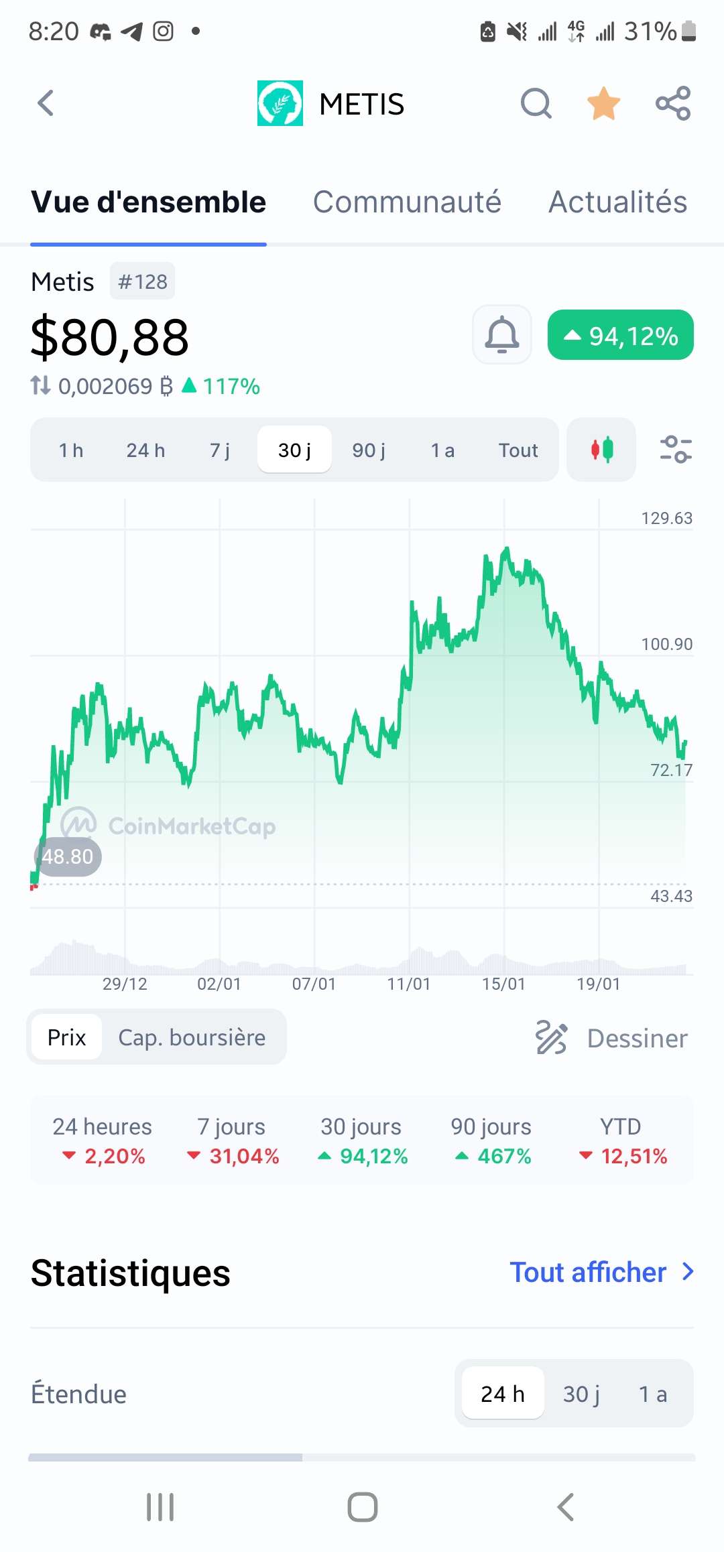Expand statistics with Tout afficher

pos(601,1272)
